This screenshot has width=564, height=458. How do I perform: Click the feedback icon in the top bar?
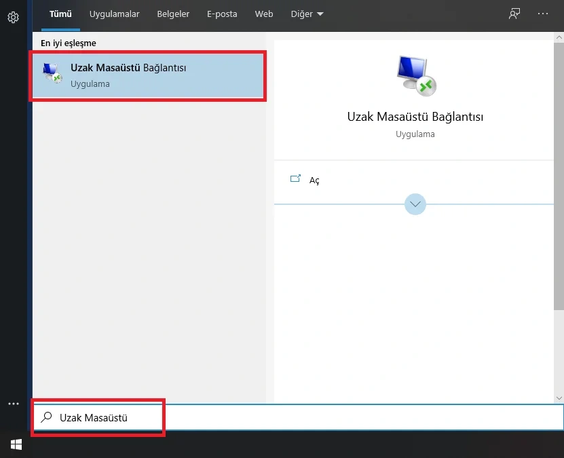(514, 14)
